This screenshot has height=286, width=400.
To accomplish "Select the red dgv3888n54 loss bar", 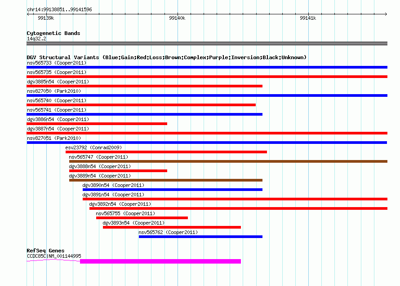I will pyautogui.click(x=118, y=171).
